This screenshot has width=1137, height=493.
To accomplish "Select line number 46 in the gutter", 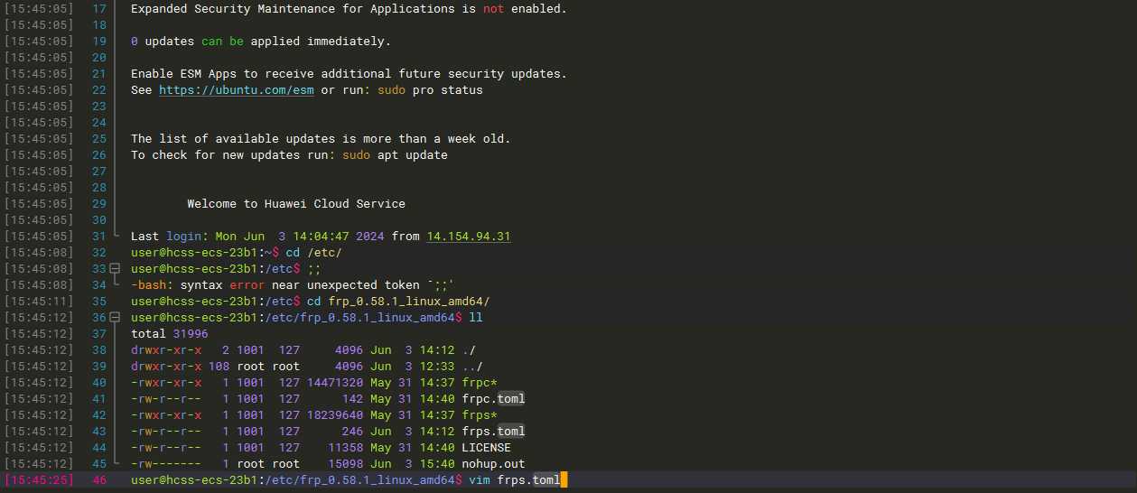I will tap(99, 480).
